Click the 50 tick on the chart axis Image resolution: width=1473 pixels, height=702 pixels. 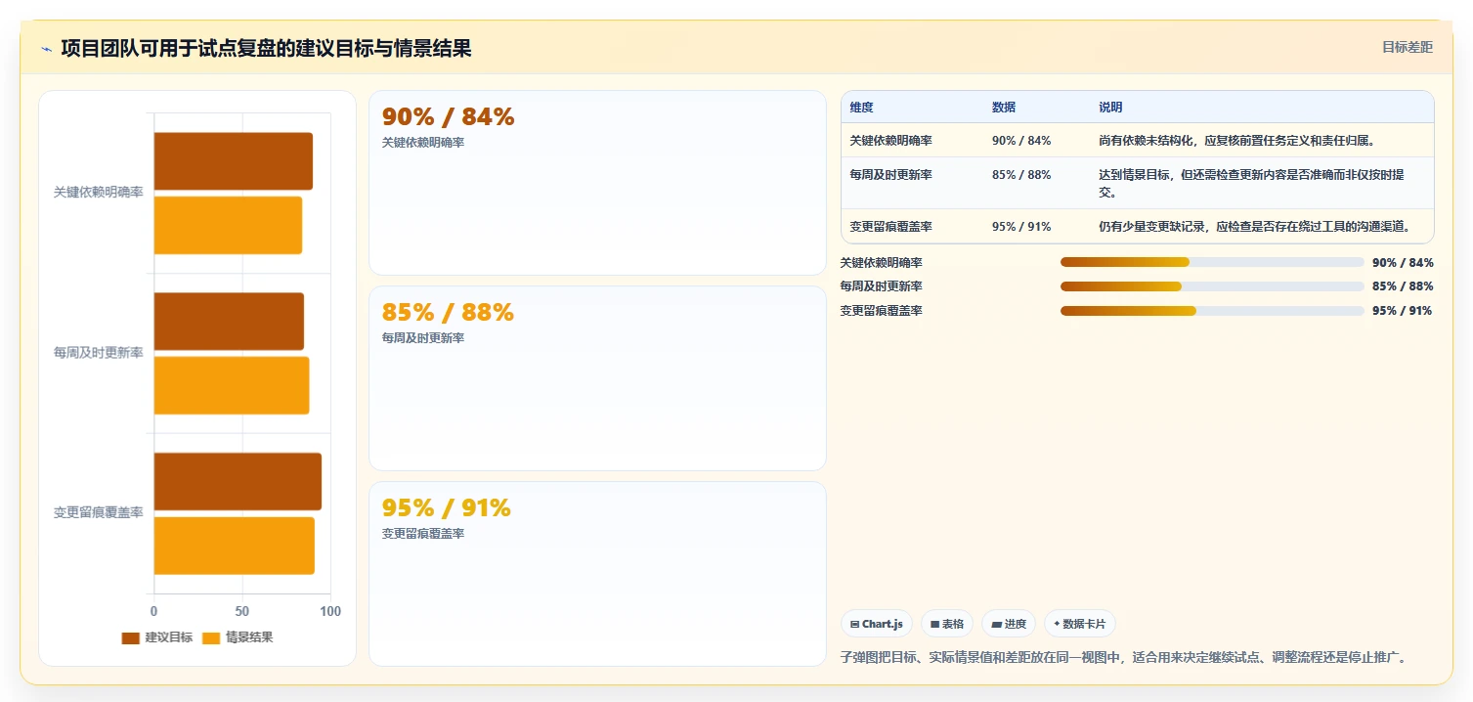pyautogui.click(x=242, y=611)
